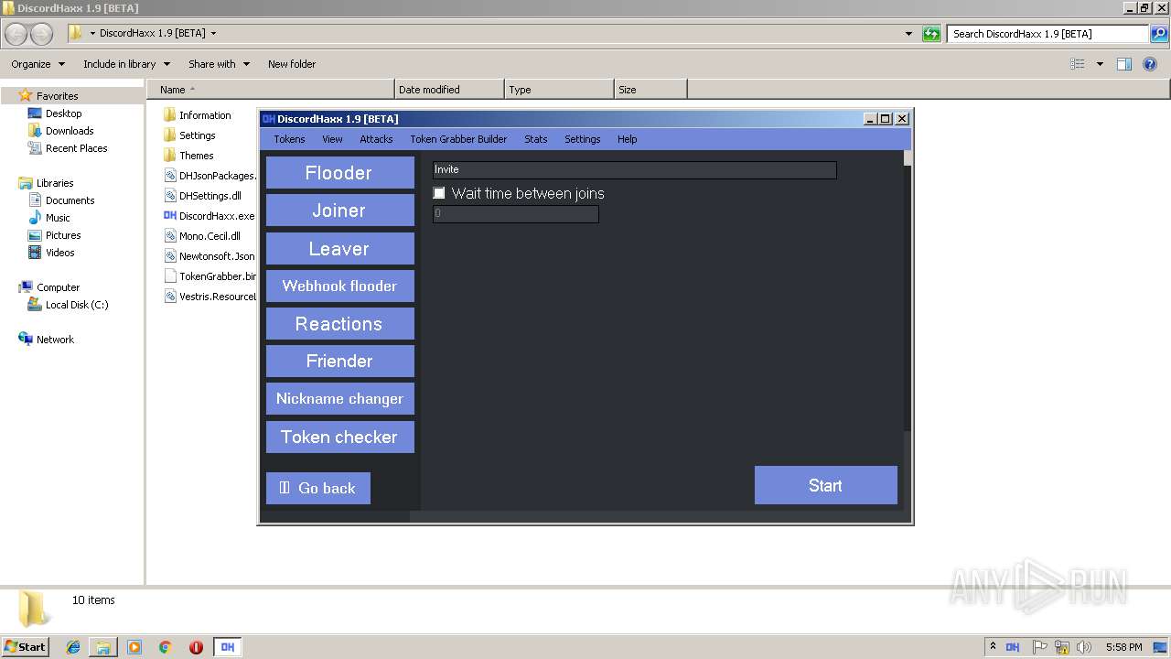Select the Webhook flooder button

coord(339,286)
